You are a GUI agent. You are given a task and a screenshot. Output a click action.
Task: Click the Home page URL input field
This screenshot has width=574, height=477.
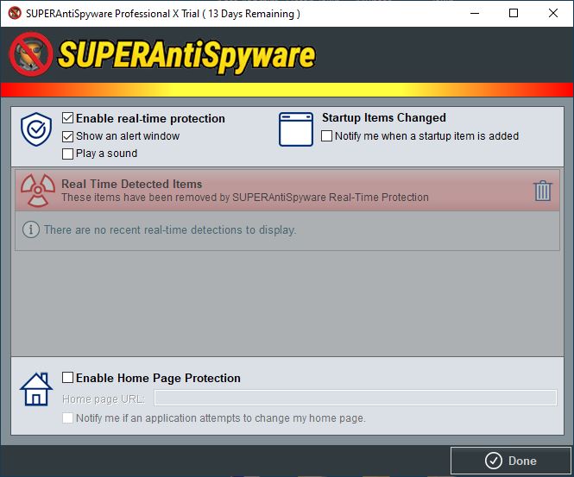356,398
